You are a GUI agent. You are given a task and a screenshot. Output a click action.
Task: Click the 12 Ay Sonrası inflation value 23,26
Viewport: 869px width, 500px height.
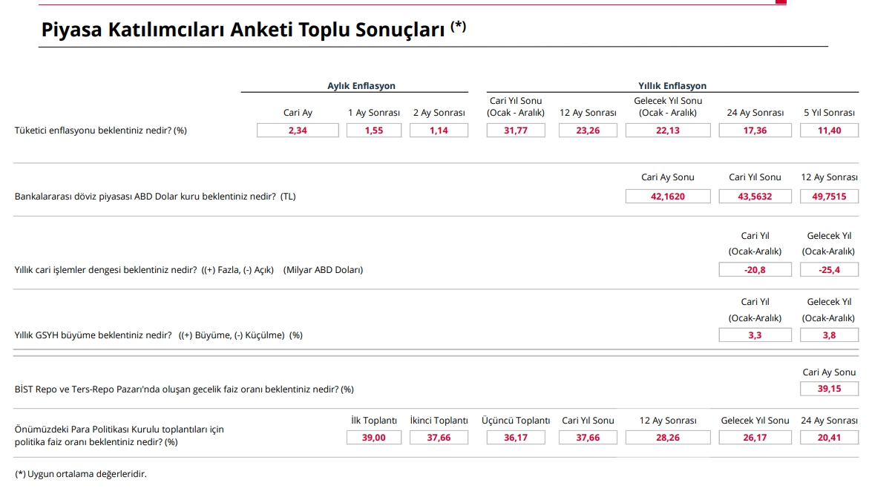click(x=588, y=131)
